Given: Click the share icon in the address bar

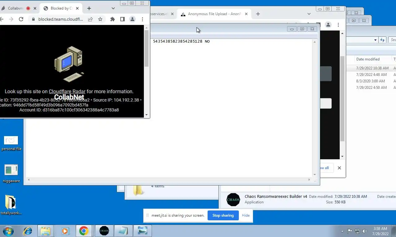Looking at the screenshot, I should 90,19.
